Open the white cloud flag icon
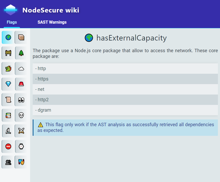This screenshot has height=182, width=220. tap(21, 69)
